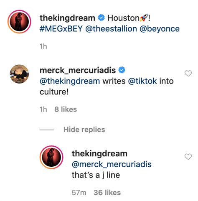The height and width of the screenshot is (201, 198).
Task: Click the 57m reply timestamp
Action: click(79, 193)
